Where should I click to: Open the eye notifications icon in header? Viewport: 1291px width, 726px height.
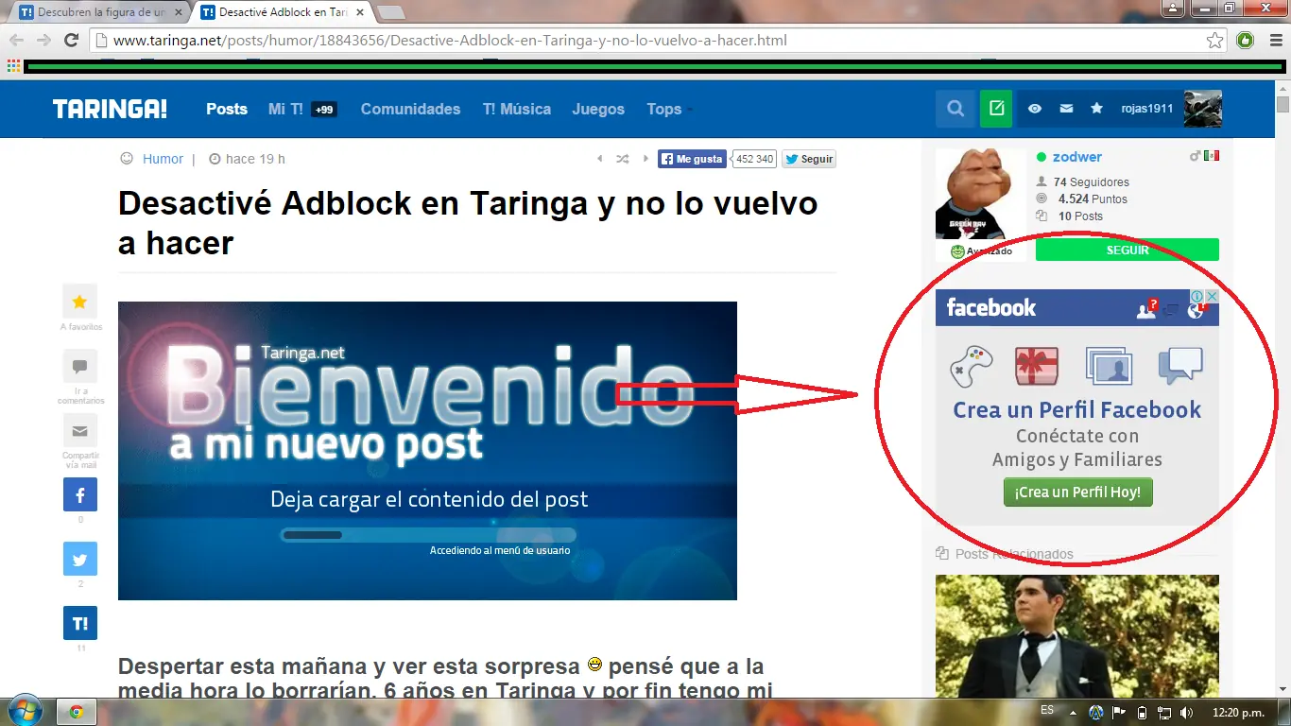point(1035,109)
